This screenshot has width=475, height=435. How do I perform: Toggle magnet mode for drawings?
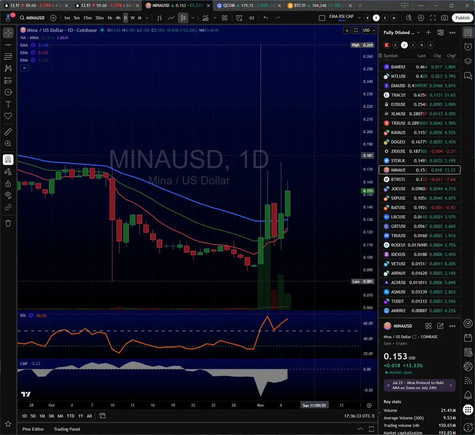click(x=8, y=160)
